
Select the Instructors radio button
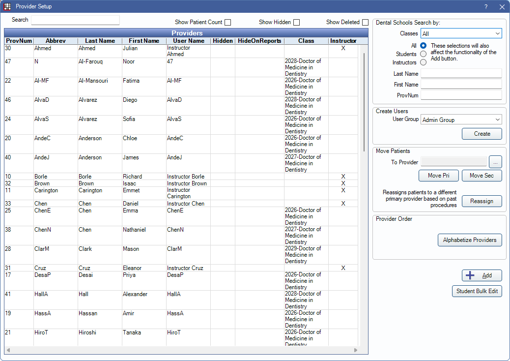tap(423, 62)
